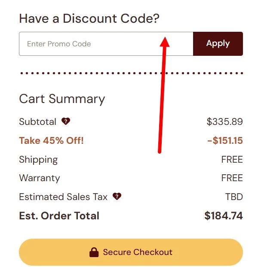
Task: Click the Warranty row label
Action: point(40,178)
